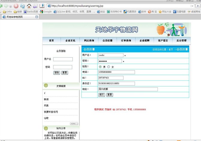The height and width of the screenshot is (141, 201).
Task: Open 软件 bookmark
Action: coord(142,12)
